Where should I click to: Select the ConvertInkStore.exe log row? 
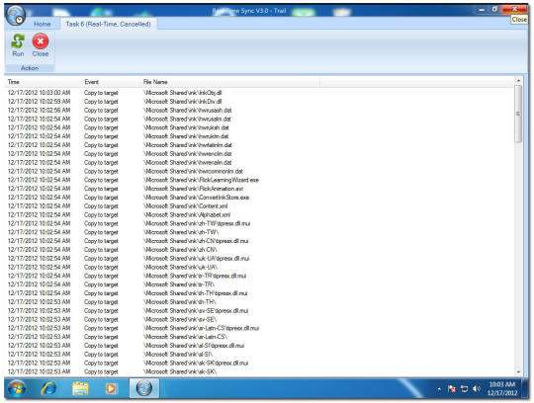260,198
